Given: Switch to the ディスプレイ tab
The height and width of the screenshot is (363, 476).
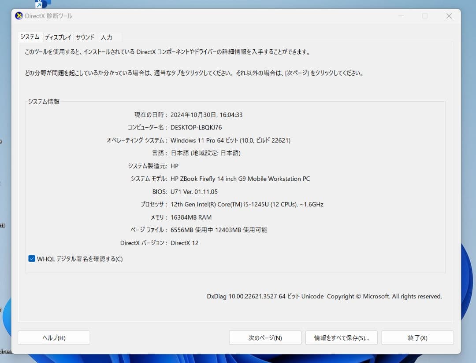Looking at the screenshot, I should (x=58, y=37).
